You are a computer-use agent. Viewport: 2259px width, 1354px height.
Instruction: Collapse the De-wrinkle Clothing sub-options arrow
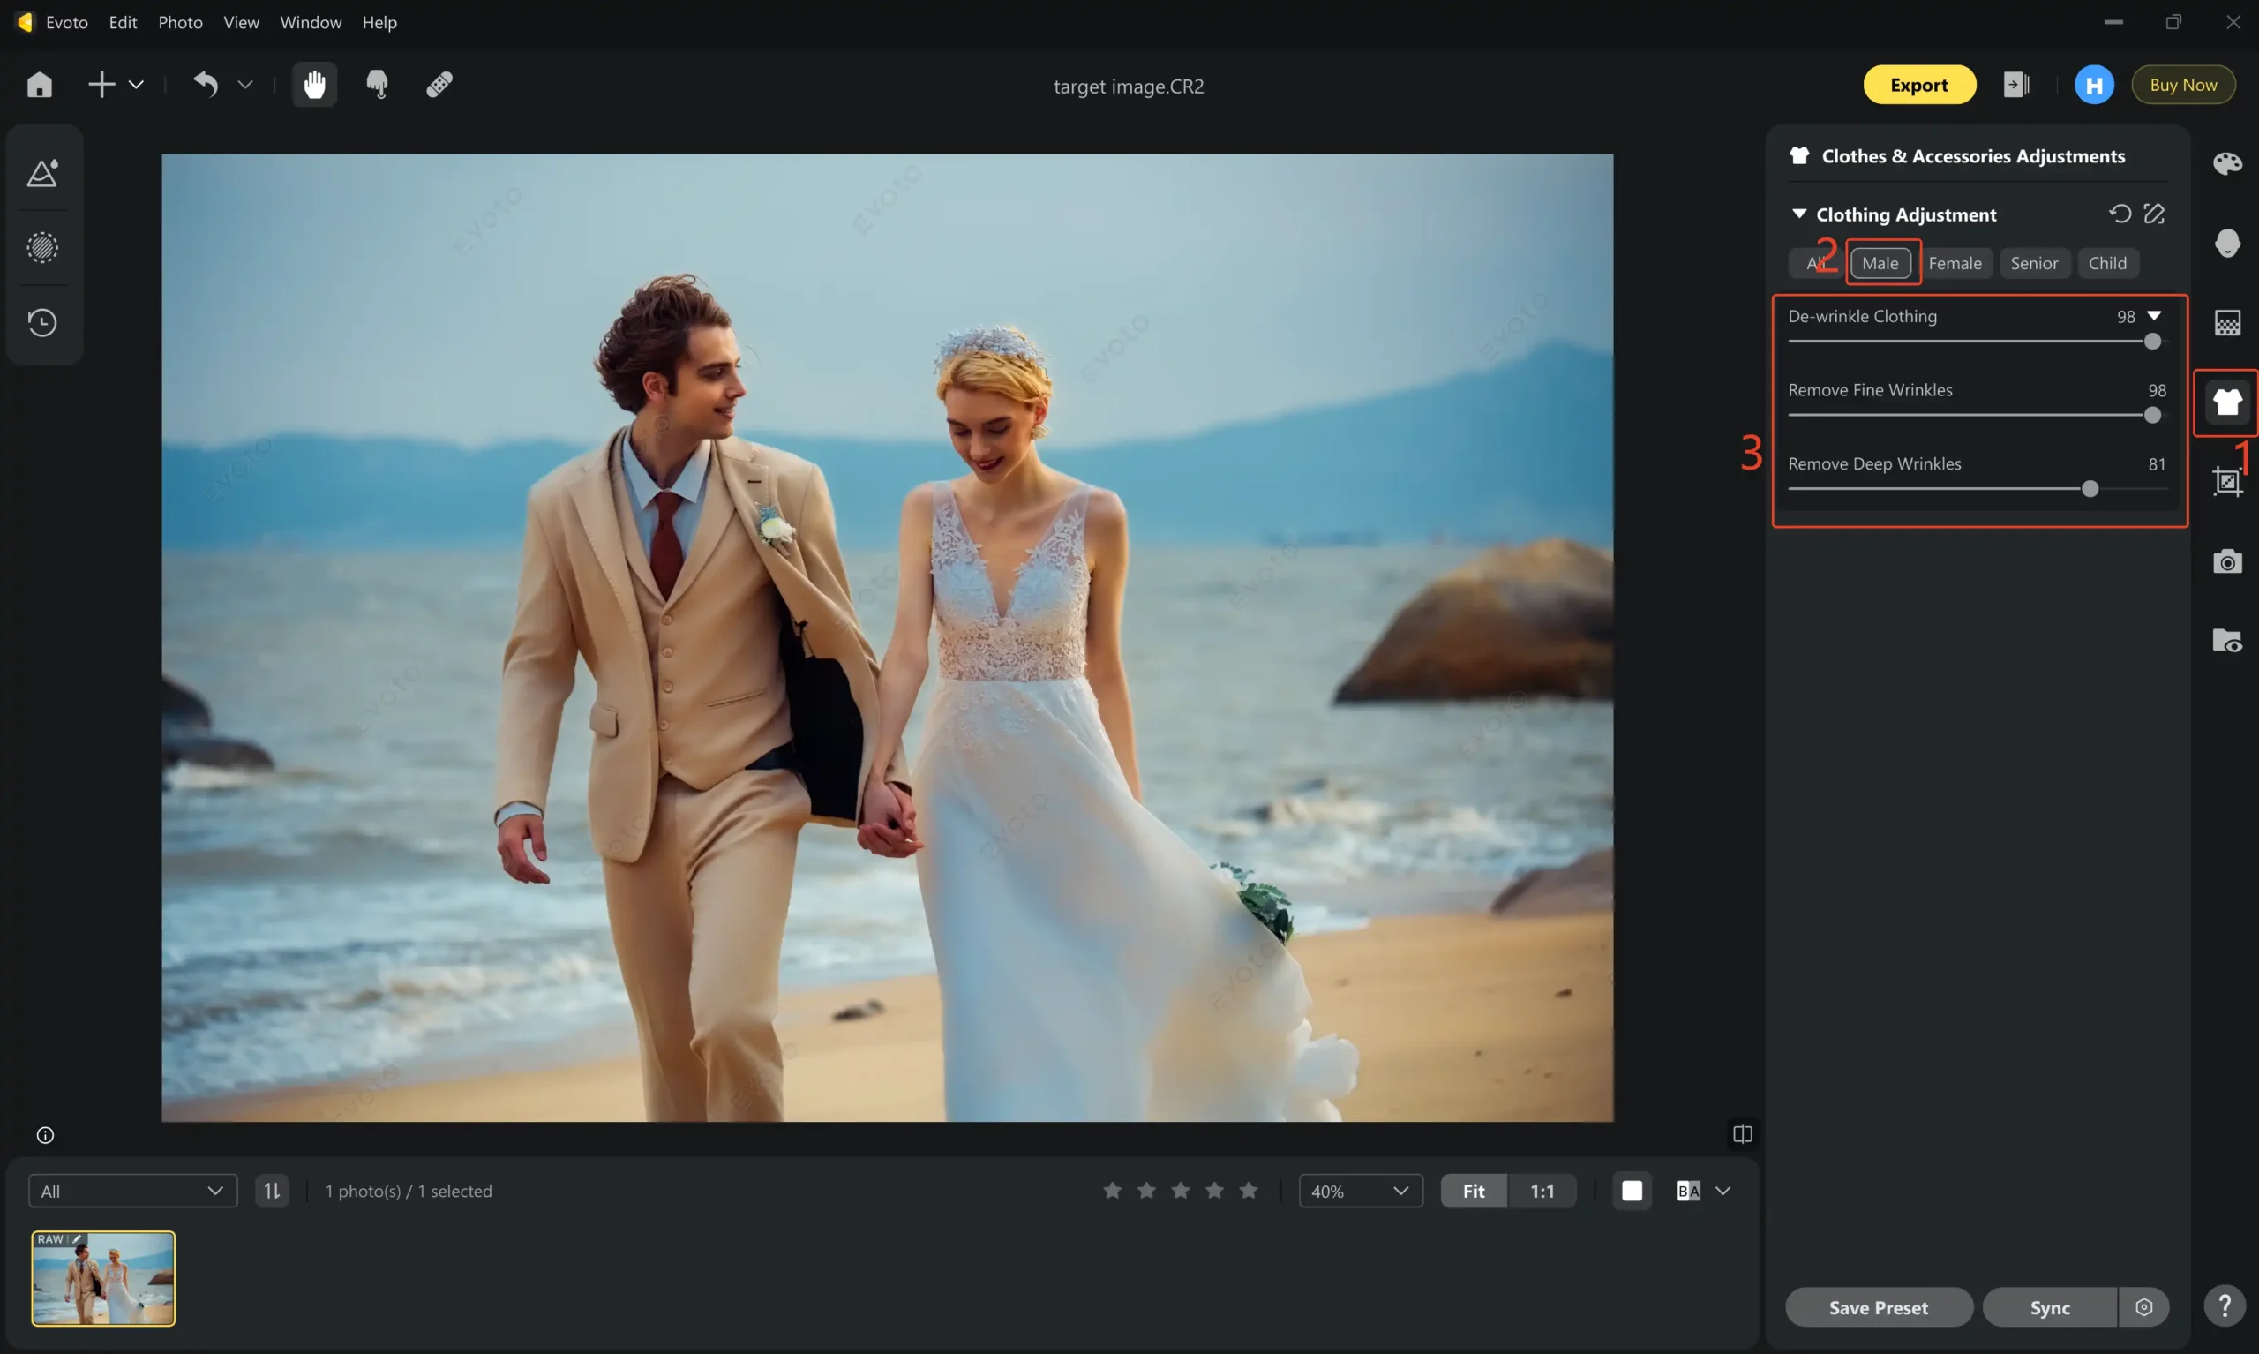pyautogui.click(x=2154, y=316)
